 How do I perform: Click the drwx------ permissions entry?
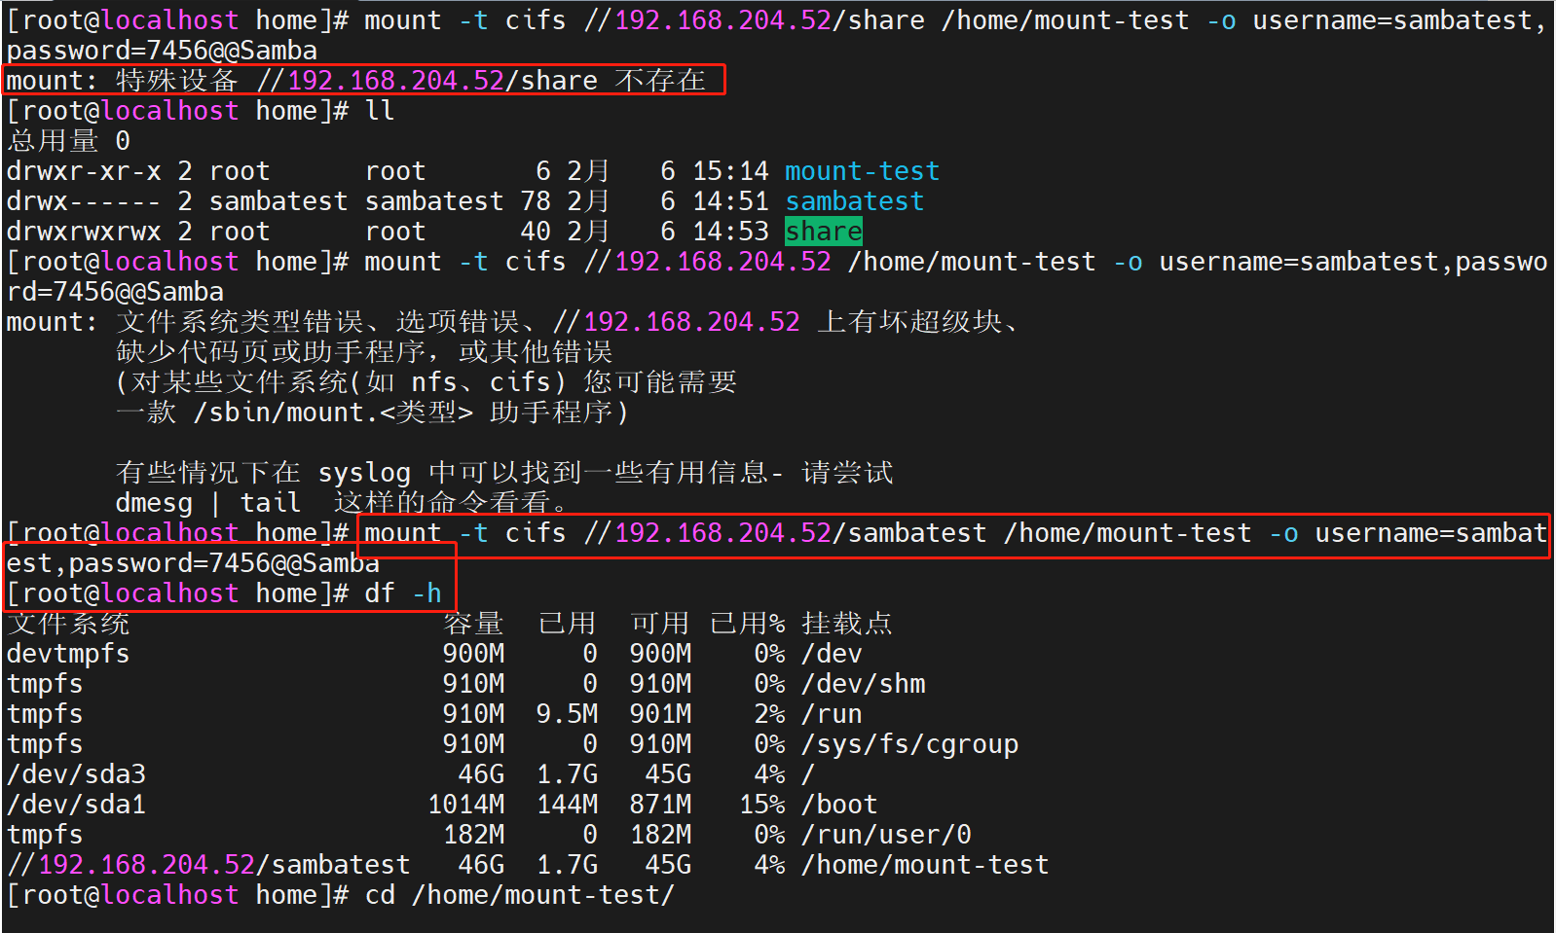coord(84,201)
